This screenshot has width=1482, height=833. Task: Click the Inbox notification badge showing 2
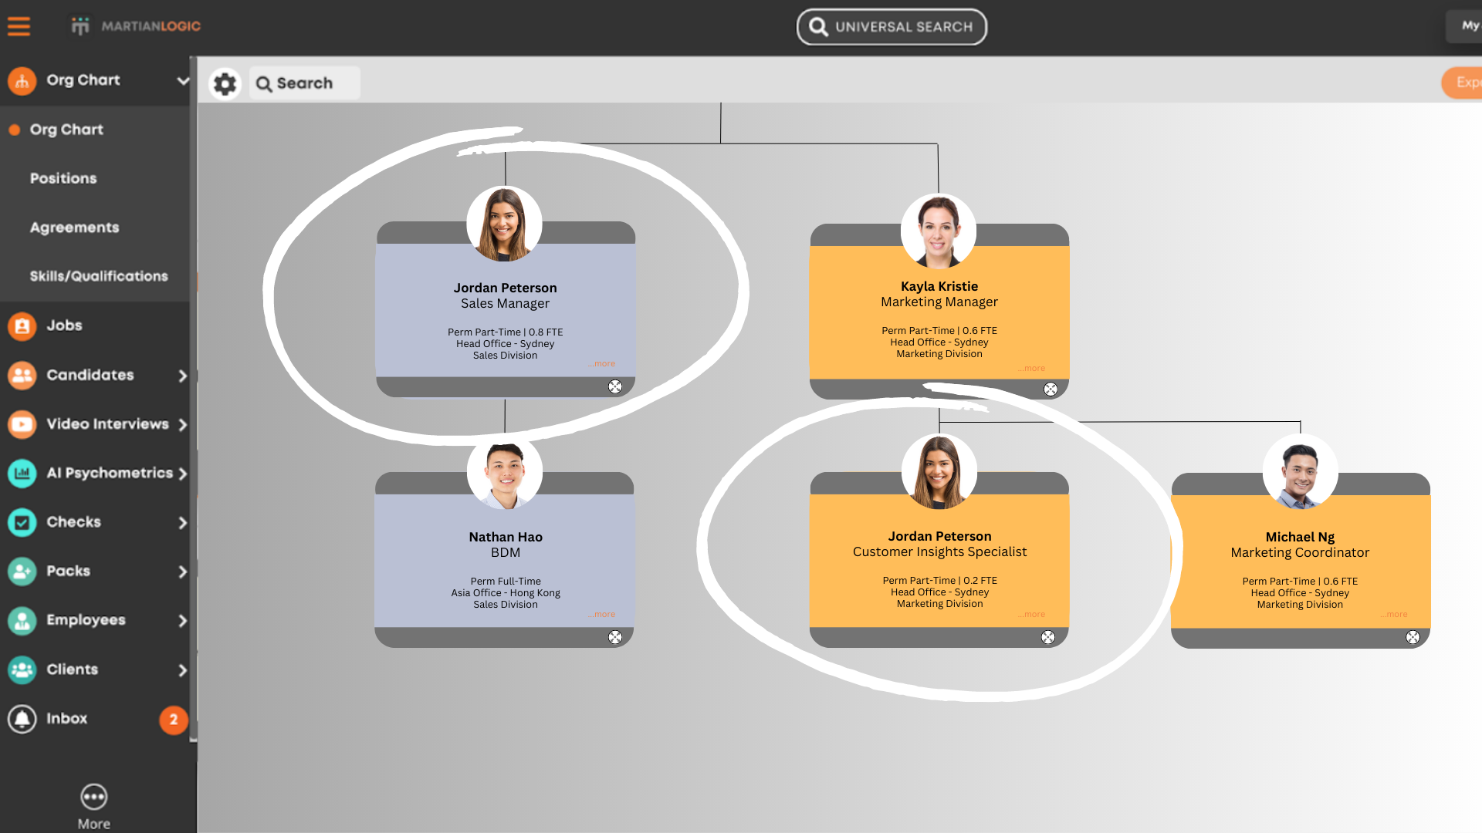pos(174,719)
